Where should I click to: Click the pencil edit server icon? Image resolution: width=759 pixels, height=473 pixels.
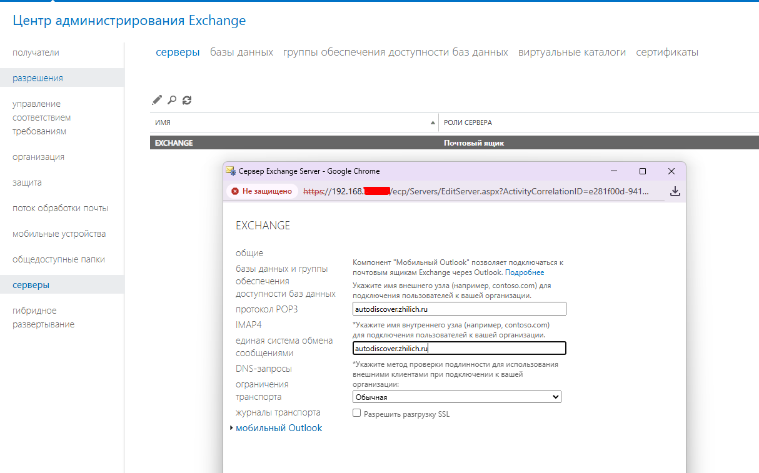click(x=157, y=100)
